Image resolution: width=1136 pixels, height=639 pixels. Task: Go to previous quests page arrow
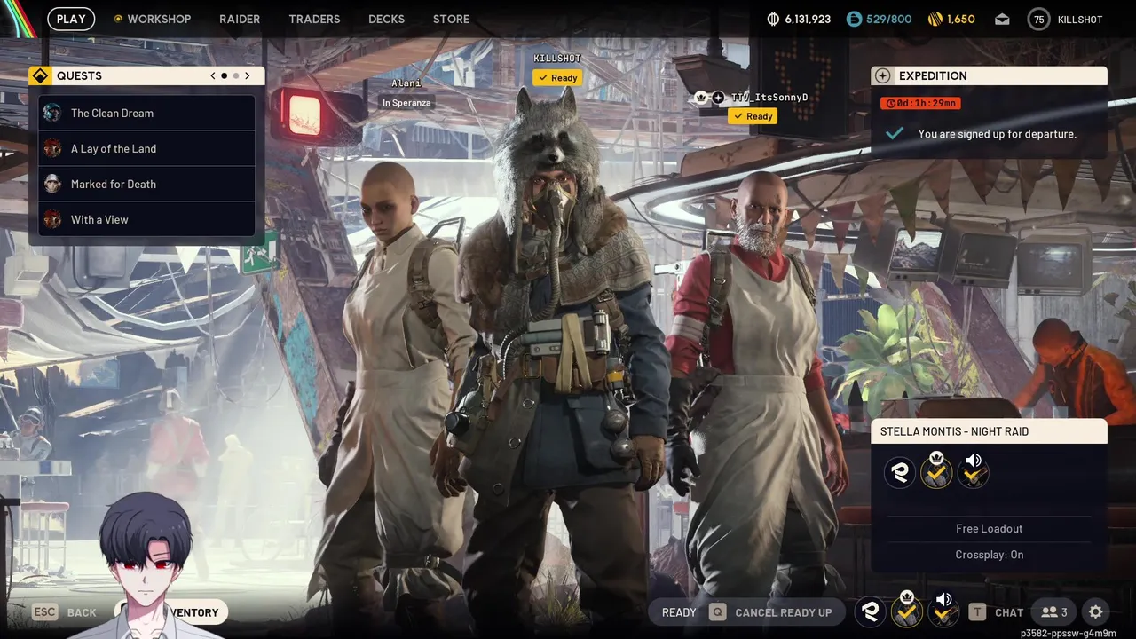click(x=213, y=76)
